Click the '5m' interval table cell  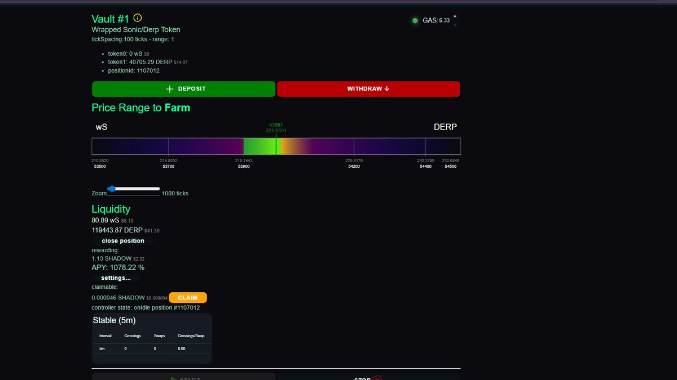pos(102,349)
